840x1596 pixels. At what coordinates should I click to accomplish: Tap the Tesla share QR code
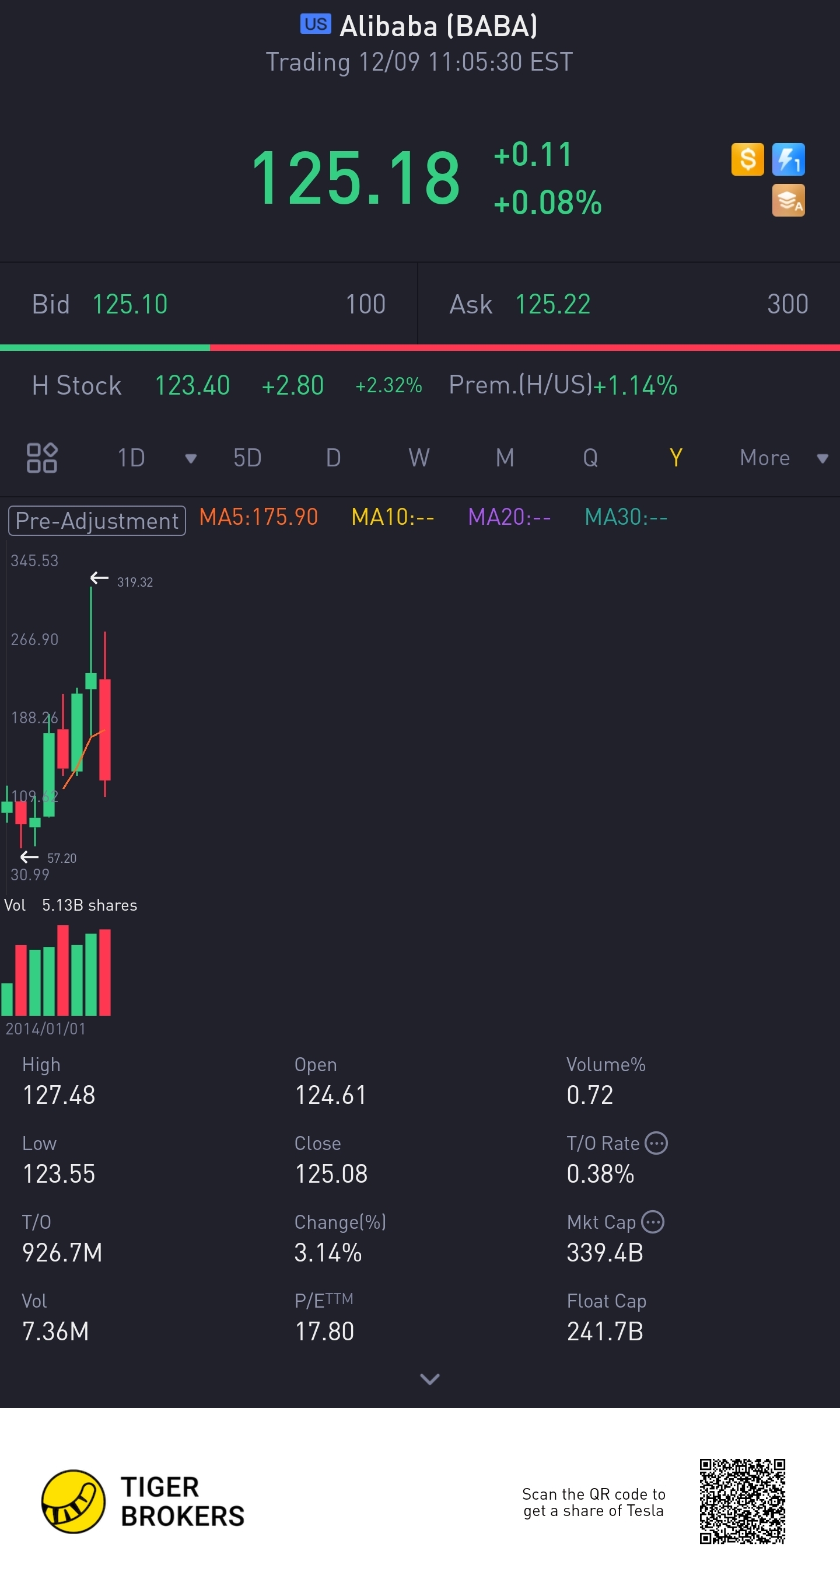pyautogui.click(x=741, y=1501)
